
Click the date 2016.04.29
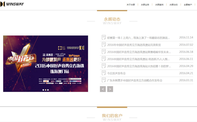[x=186, y=66]
